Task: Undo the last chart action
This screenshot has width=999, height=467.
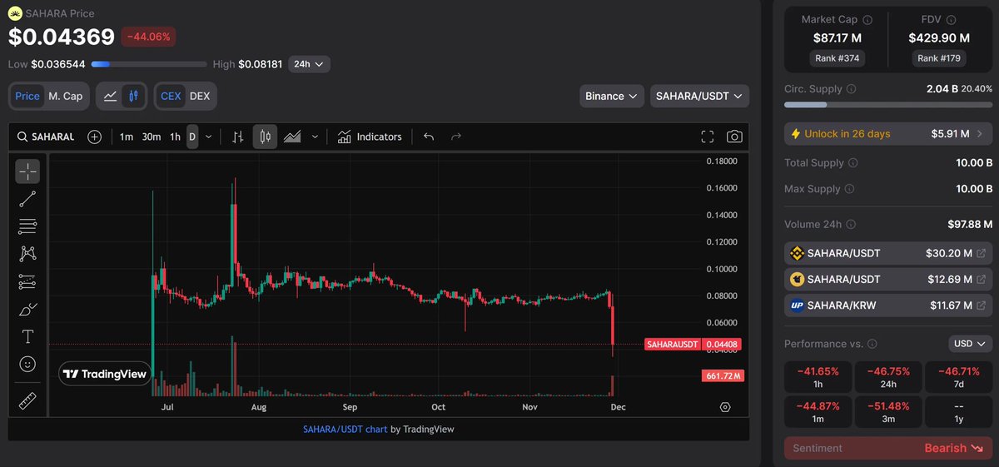Action: (x=429, y=137)
